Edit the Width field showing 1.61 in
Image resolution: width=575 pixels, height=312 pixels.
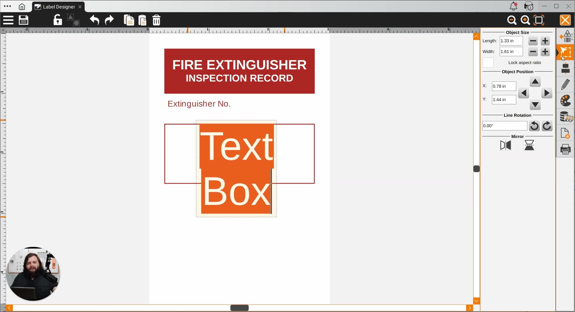pos(511,52)
